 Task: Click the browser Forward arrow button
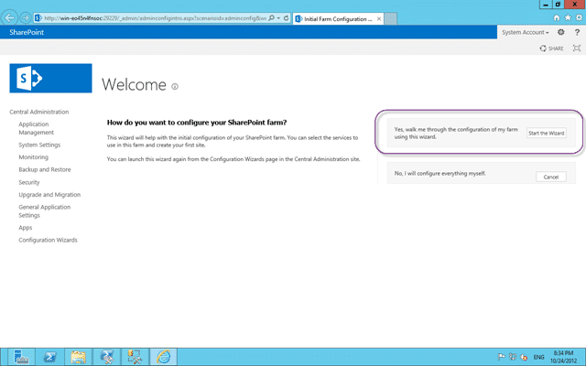(x=25, y=17)
